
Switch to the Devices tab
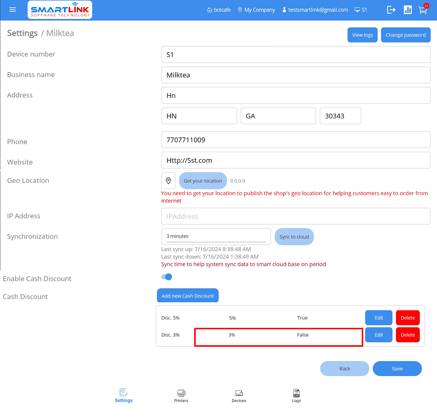click(239, 395)
